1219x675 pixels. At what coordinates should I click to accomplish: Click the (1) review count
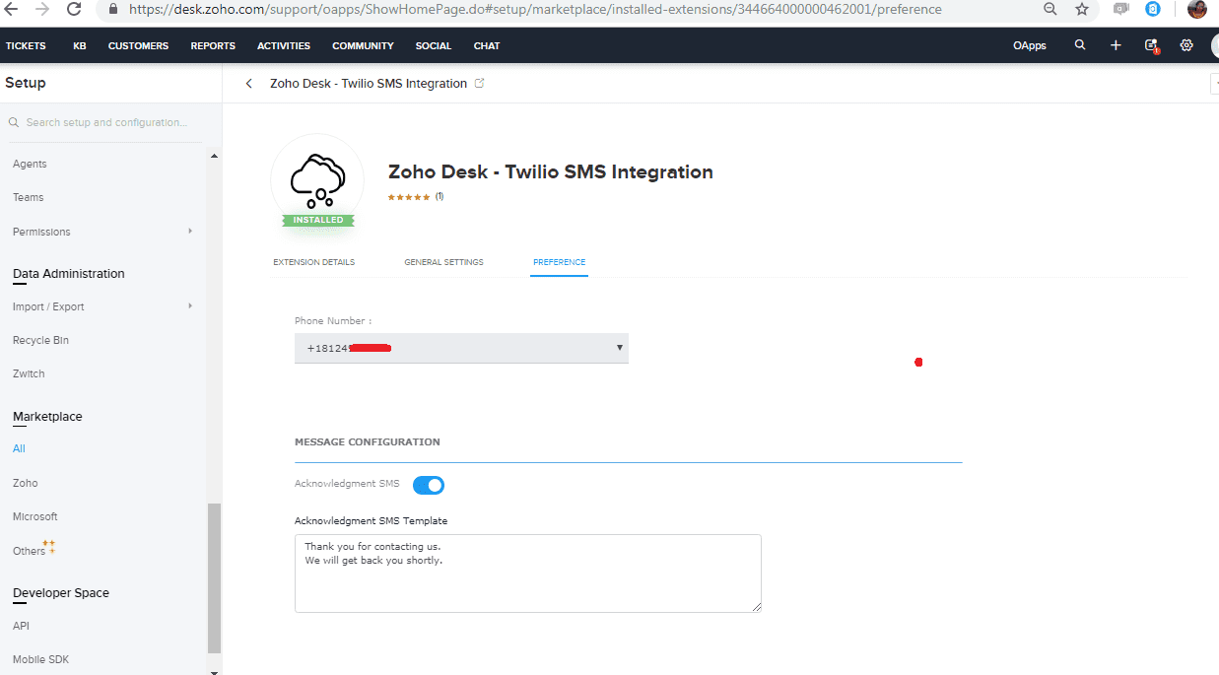(x=440, y=196)
